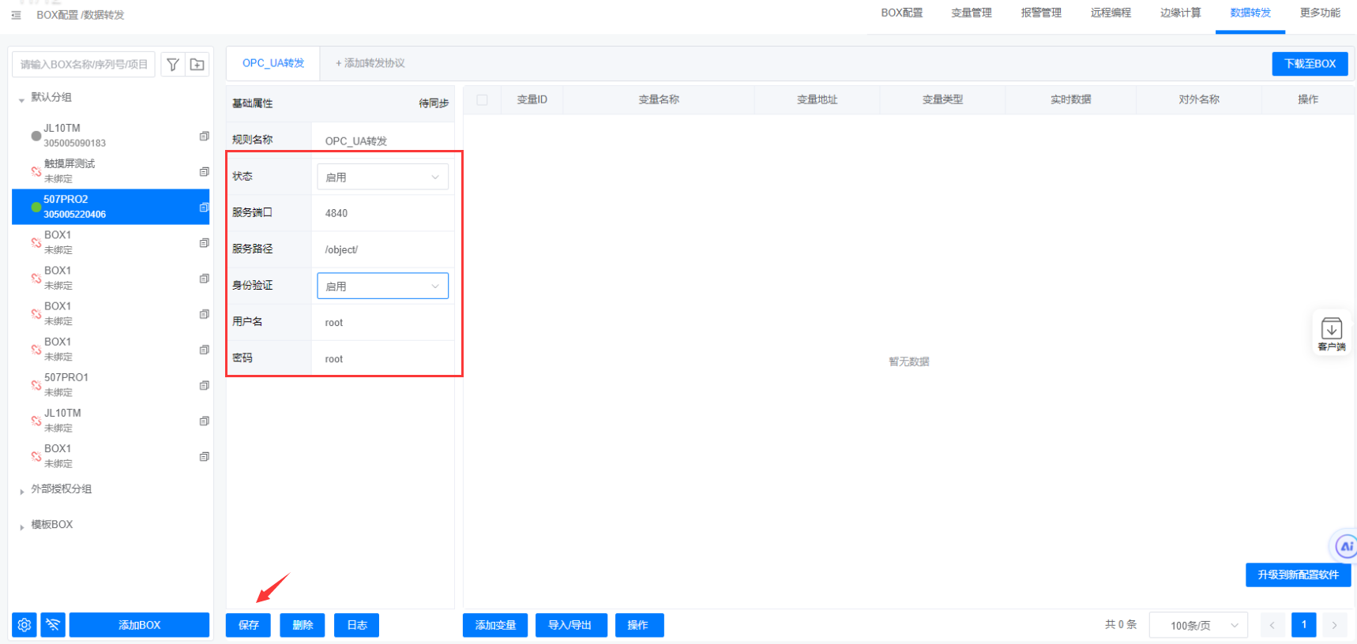Viewport: 1357px width, 644px height.
Task: Edit the 服务路径 field /object/
Action: (383, 249)
